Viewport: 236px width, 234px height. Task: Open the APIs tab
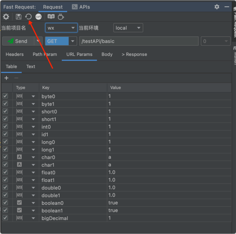click(x=81, y=7)
